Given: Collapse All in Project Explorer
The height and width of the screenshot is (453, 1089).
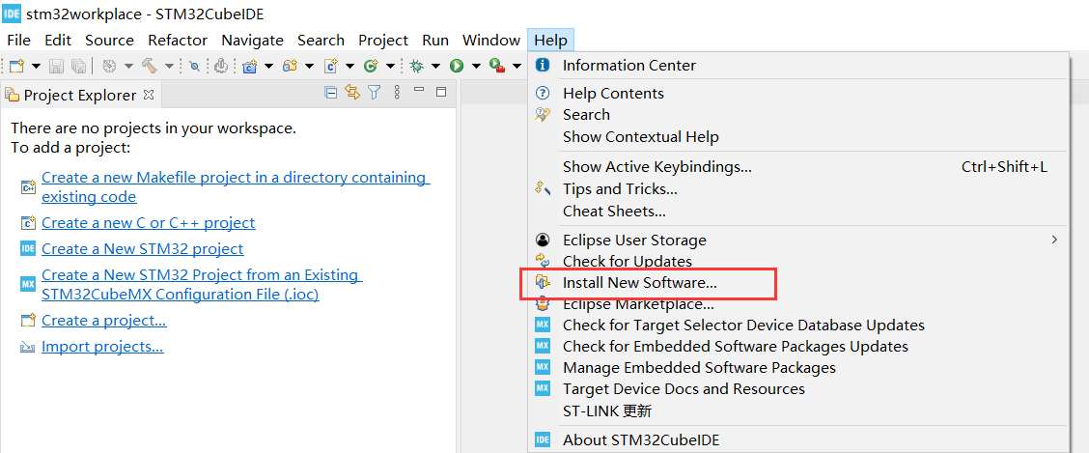Looking at the screenshot, I should [x=331, y=92].
